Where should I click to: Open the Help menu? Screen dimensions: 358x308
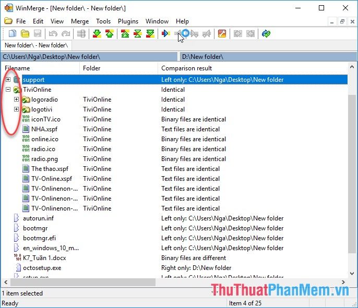coord(182,21)
